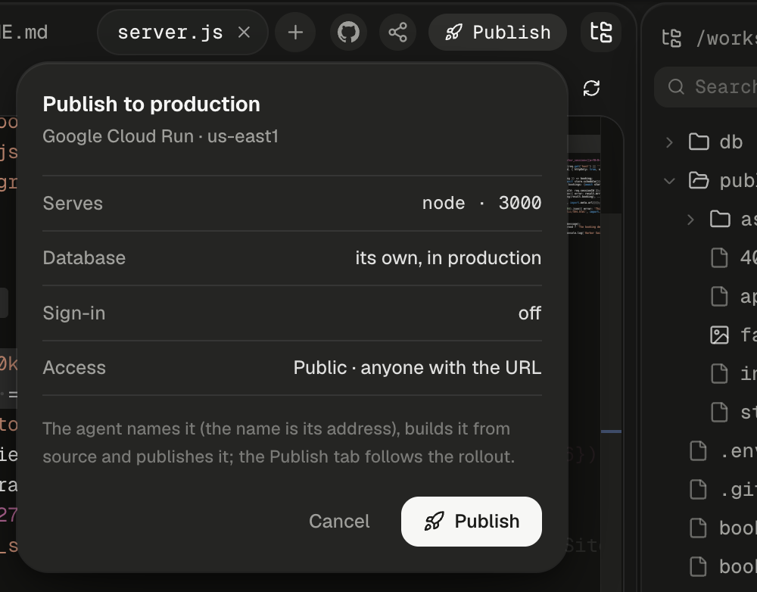Open the fa image file

click(734, 335)
